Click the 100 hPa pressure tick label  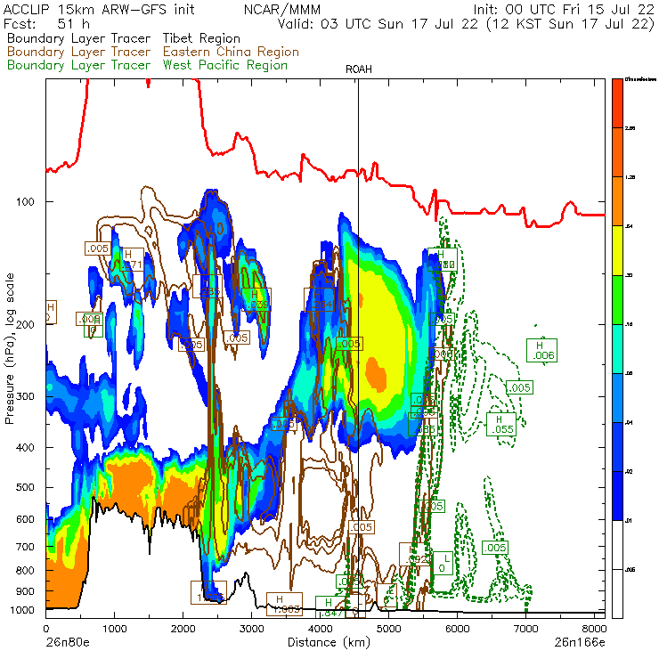(25, 202)
